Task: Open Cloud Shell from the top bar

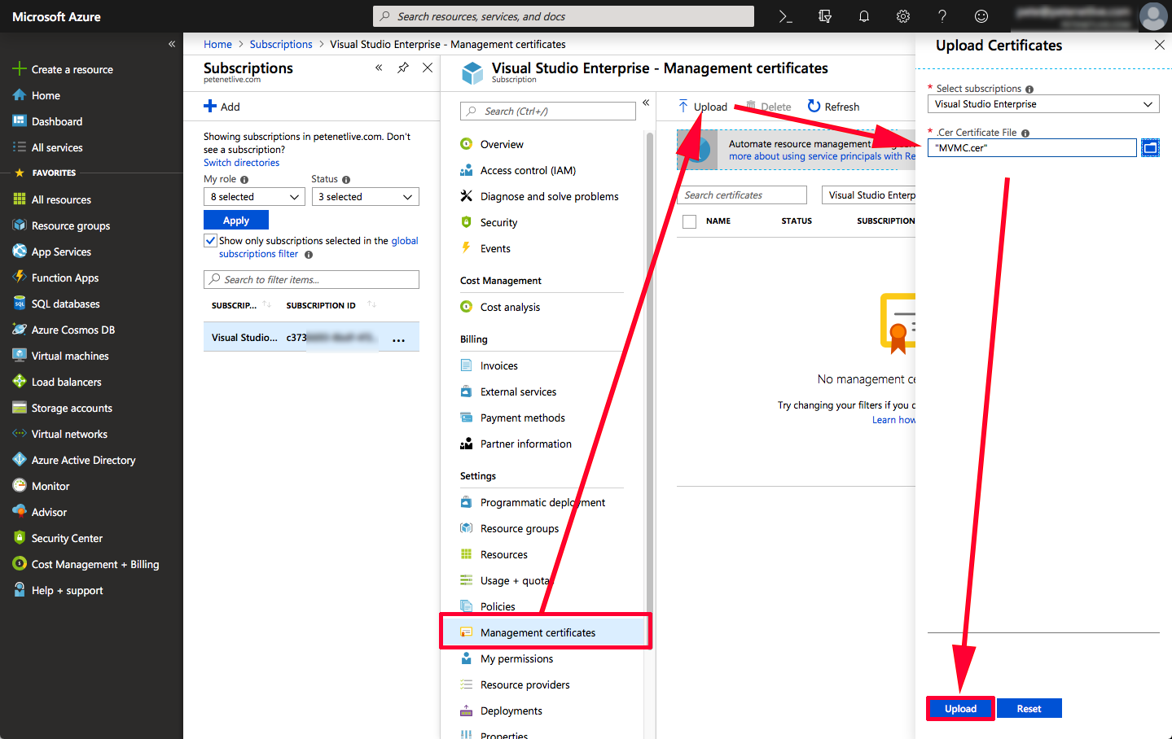Action: [x=785, y=16]
